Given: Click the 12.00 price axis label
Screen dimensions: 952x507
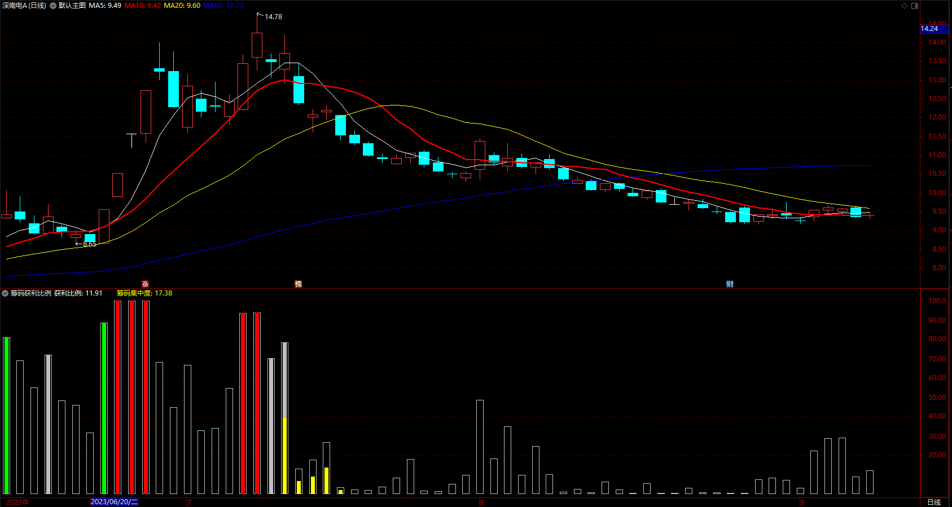Looking at the screenshot, I should 937,117.
